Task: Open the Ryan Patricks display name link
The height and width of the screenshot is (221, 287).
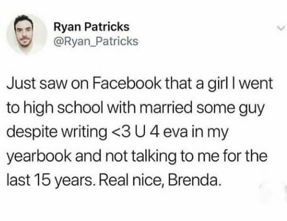Action: (x=91, y=28)
